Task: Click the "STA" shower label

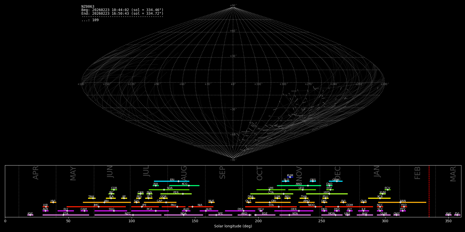Action: click(x=271, y=205)
